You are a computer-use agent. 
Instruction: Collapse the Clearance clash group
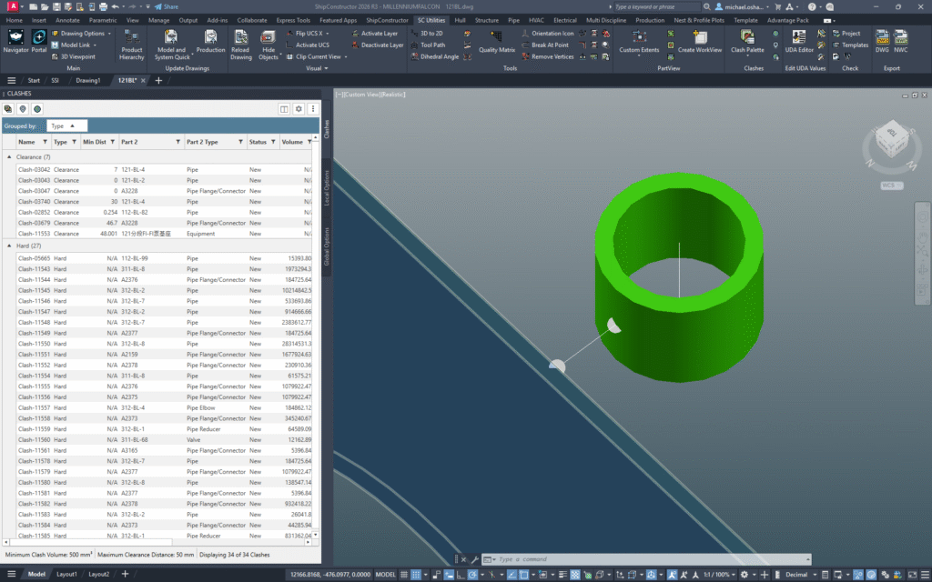coord(9,156)
